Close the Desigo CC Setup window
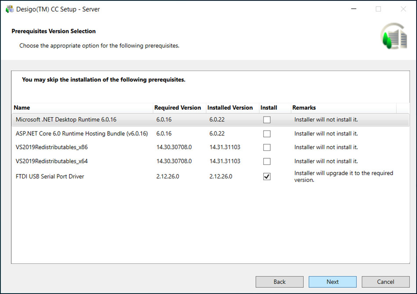417x294 pixels. [x=403, y=9]
